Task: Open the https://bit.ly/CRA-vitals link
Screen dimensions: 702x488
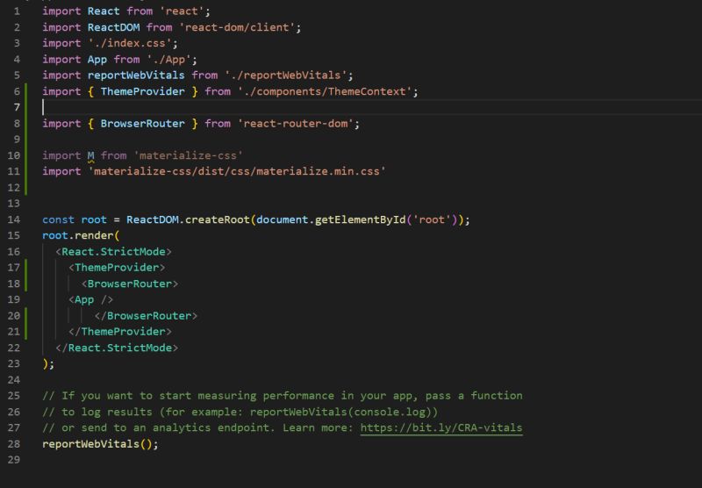Action: (441, 428)
